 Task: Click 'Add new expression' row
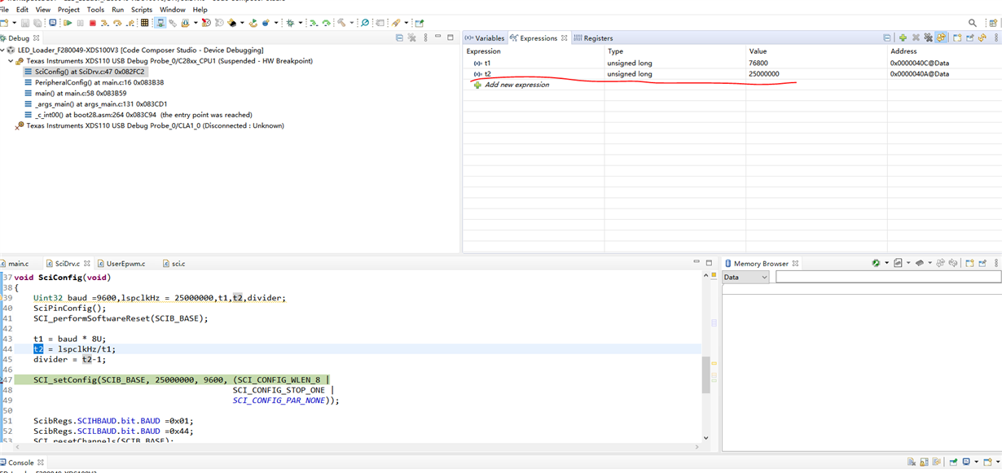pos(516,85)
